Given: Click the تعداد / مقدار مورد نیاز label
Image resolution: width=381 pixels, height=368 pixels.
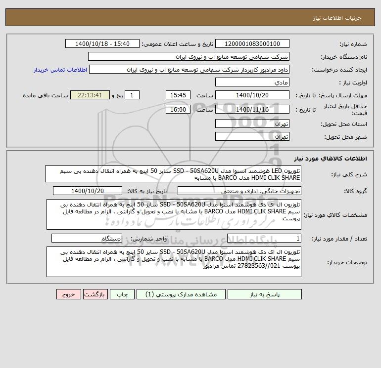Looking at the screenshot, I should click(x=339, y=239).
